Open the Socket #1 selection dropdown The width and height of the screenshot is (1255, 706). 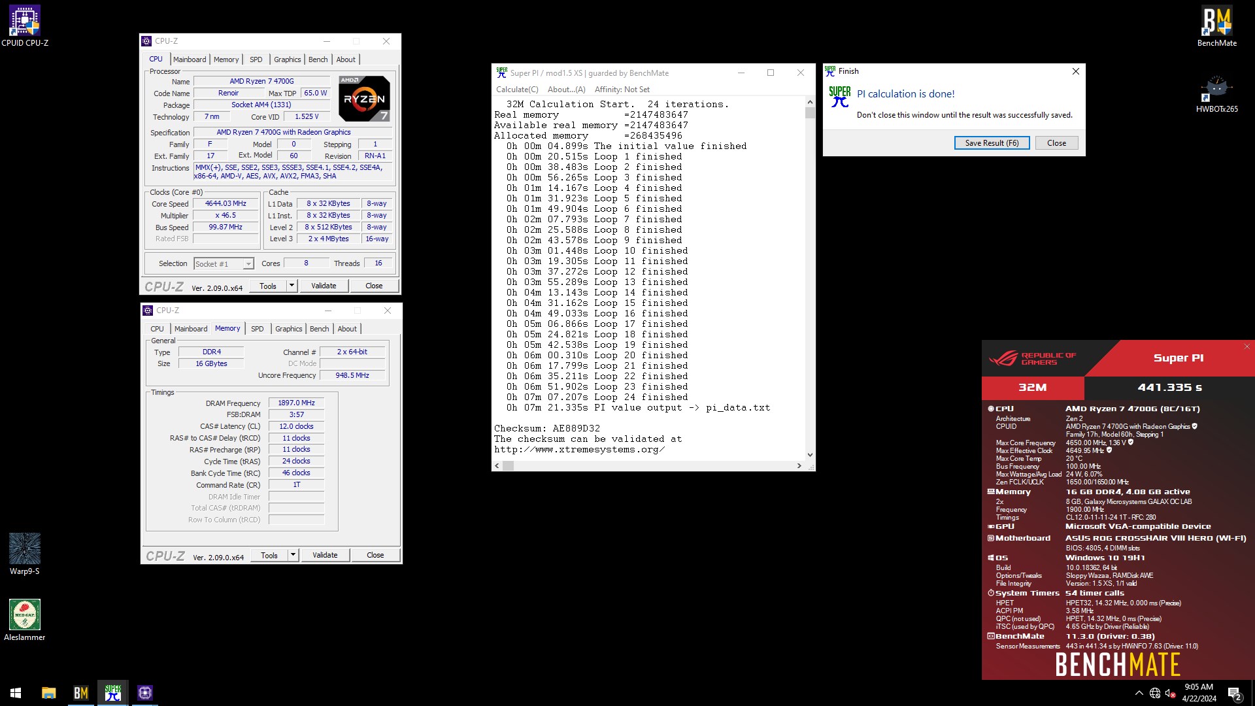224,263
